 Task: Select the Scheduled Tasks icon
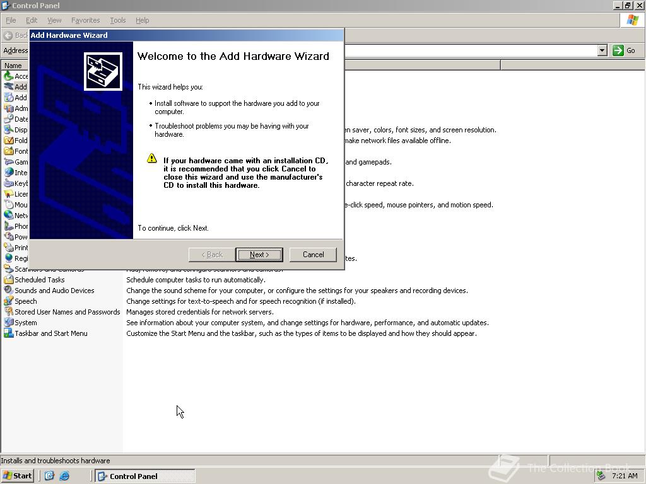click(9, 279)
